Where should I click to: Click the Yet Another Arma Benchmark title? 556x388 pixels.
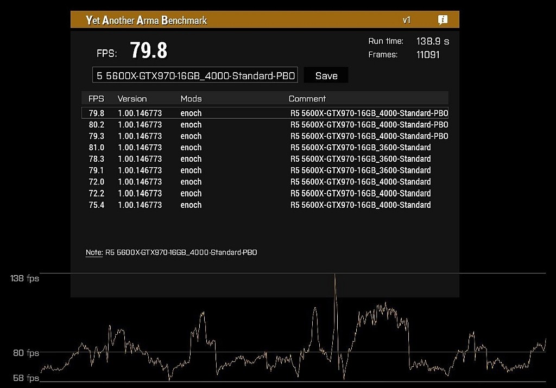pos(147,20)
